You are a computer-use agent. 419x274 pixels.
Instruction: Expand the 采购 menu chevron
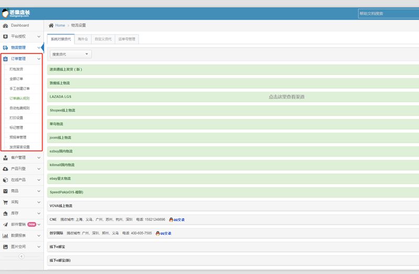tap(39, 202)
